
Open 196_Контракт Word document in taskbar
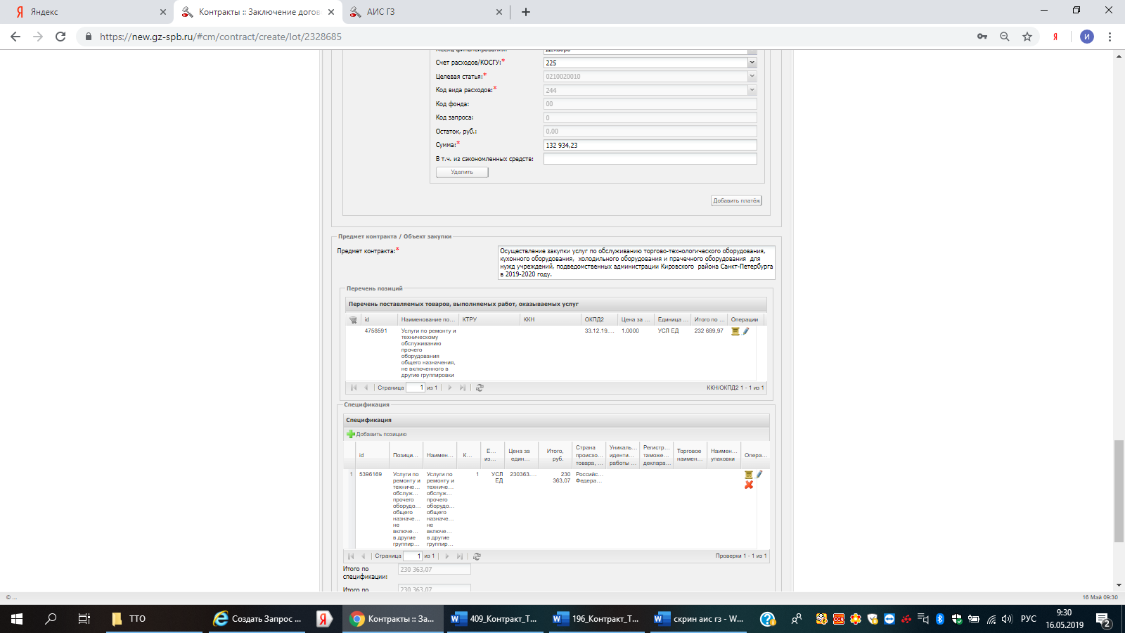598,619
